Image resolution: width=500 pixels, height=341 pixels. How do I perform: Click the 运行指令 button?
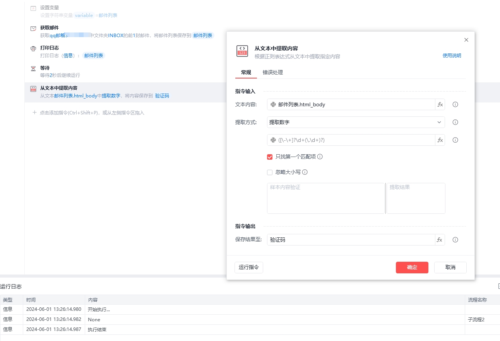tap(249, 268)
